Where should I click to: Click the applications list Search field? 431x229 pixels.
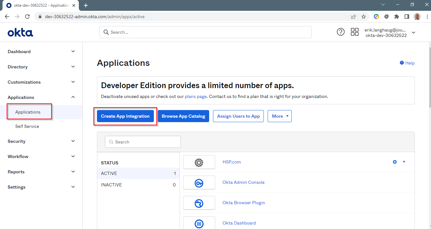click(143, 142)
